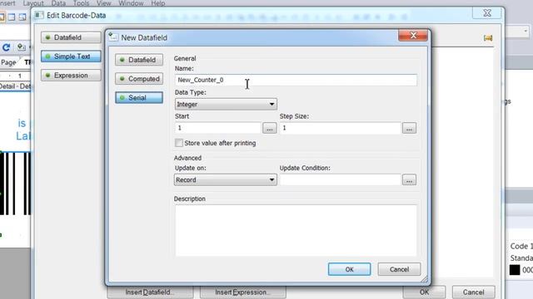This screenshot has height=299, width=533.
Task: Open the Help menu
Action: pos(158,3)
